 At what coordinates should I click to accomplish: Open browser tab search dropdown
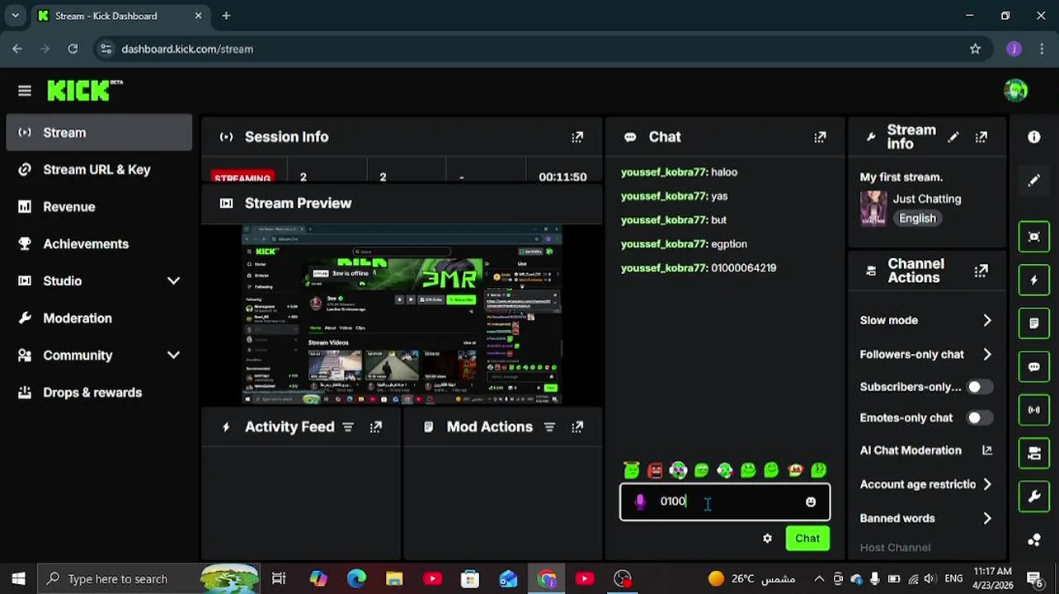(x=15, y=15)
